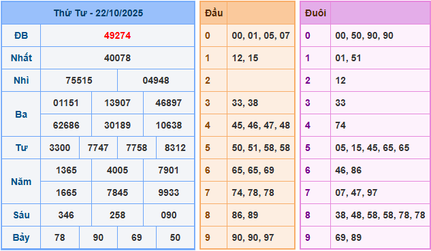Select Đuôi values 01, 51

click(348, 58)
